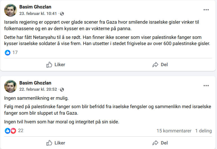View the '1 deling' share count

pos(203,131)
